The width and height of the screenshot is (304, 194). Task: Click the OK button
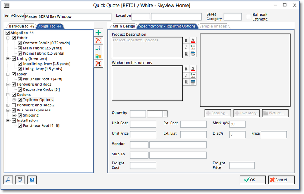(252, 180)
